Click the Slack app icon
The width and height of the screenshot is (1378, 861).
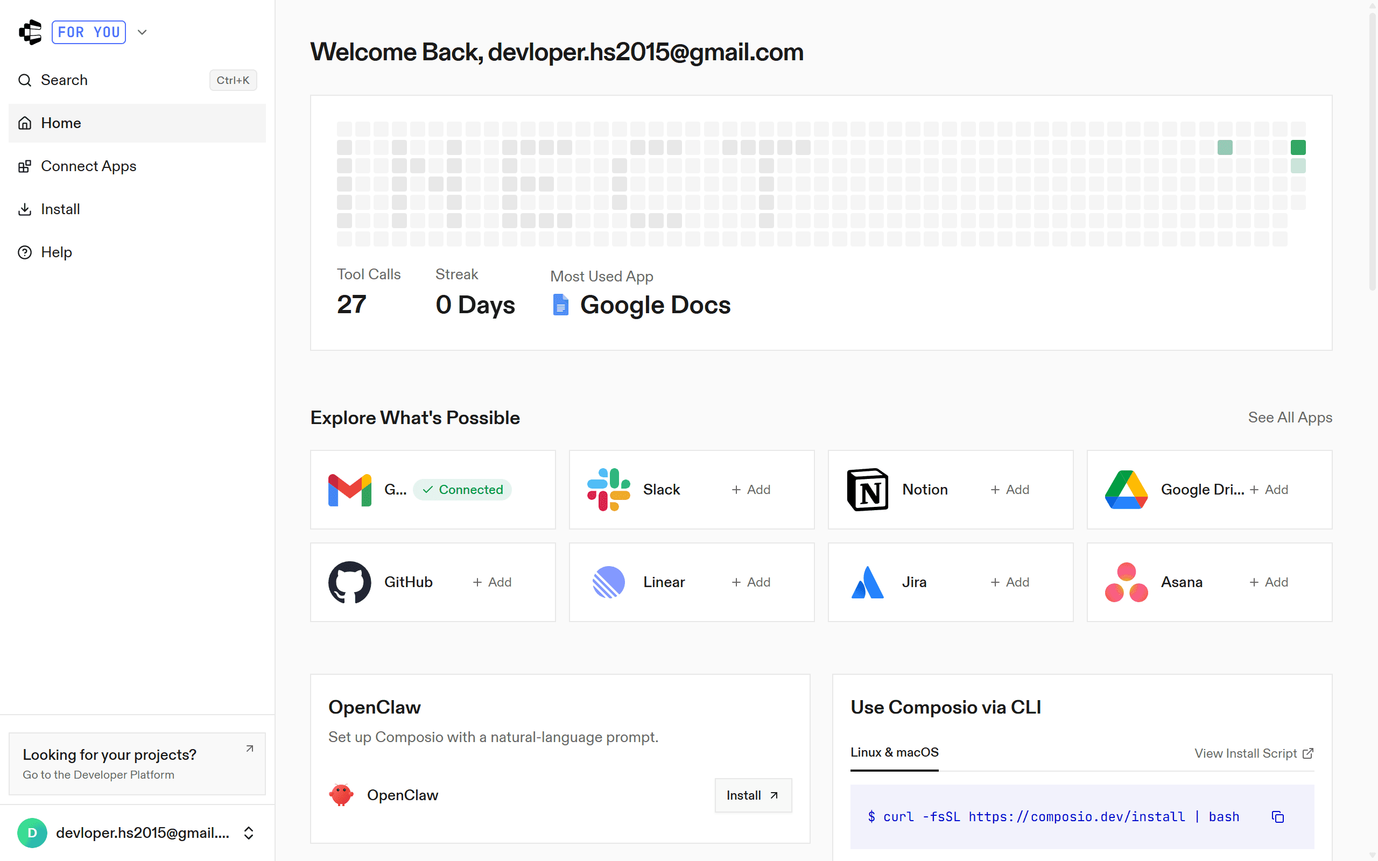pos(608,490)
